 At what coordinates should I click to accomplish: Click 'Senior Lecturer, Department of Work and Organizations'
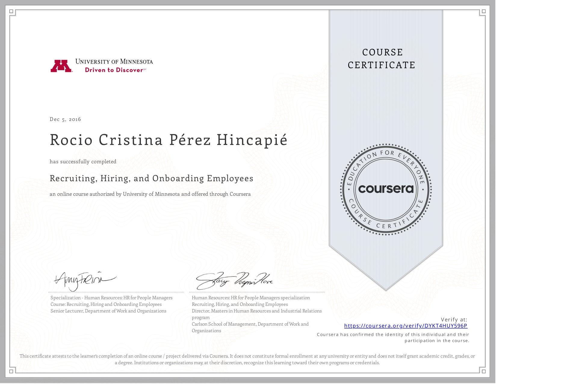tap(108, 311)
